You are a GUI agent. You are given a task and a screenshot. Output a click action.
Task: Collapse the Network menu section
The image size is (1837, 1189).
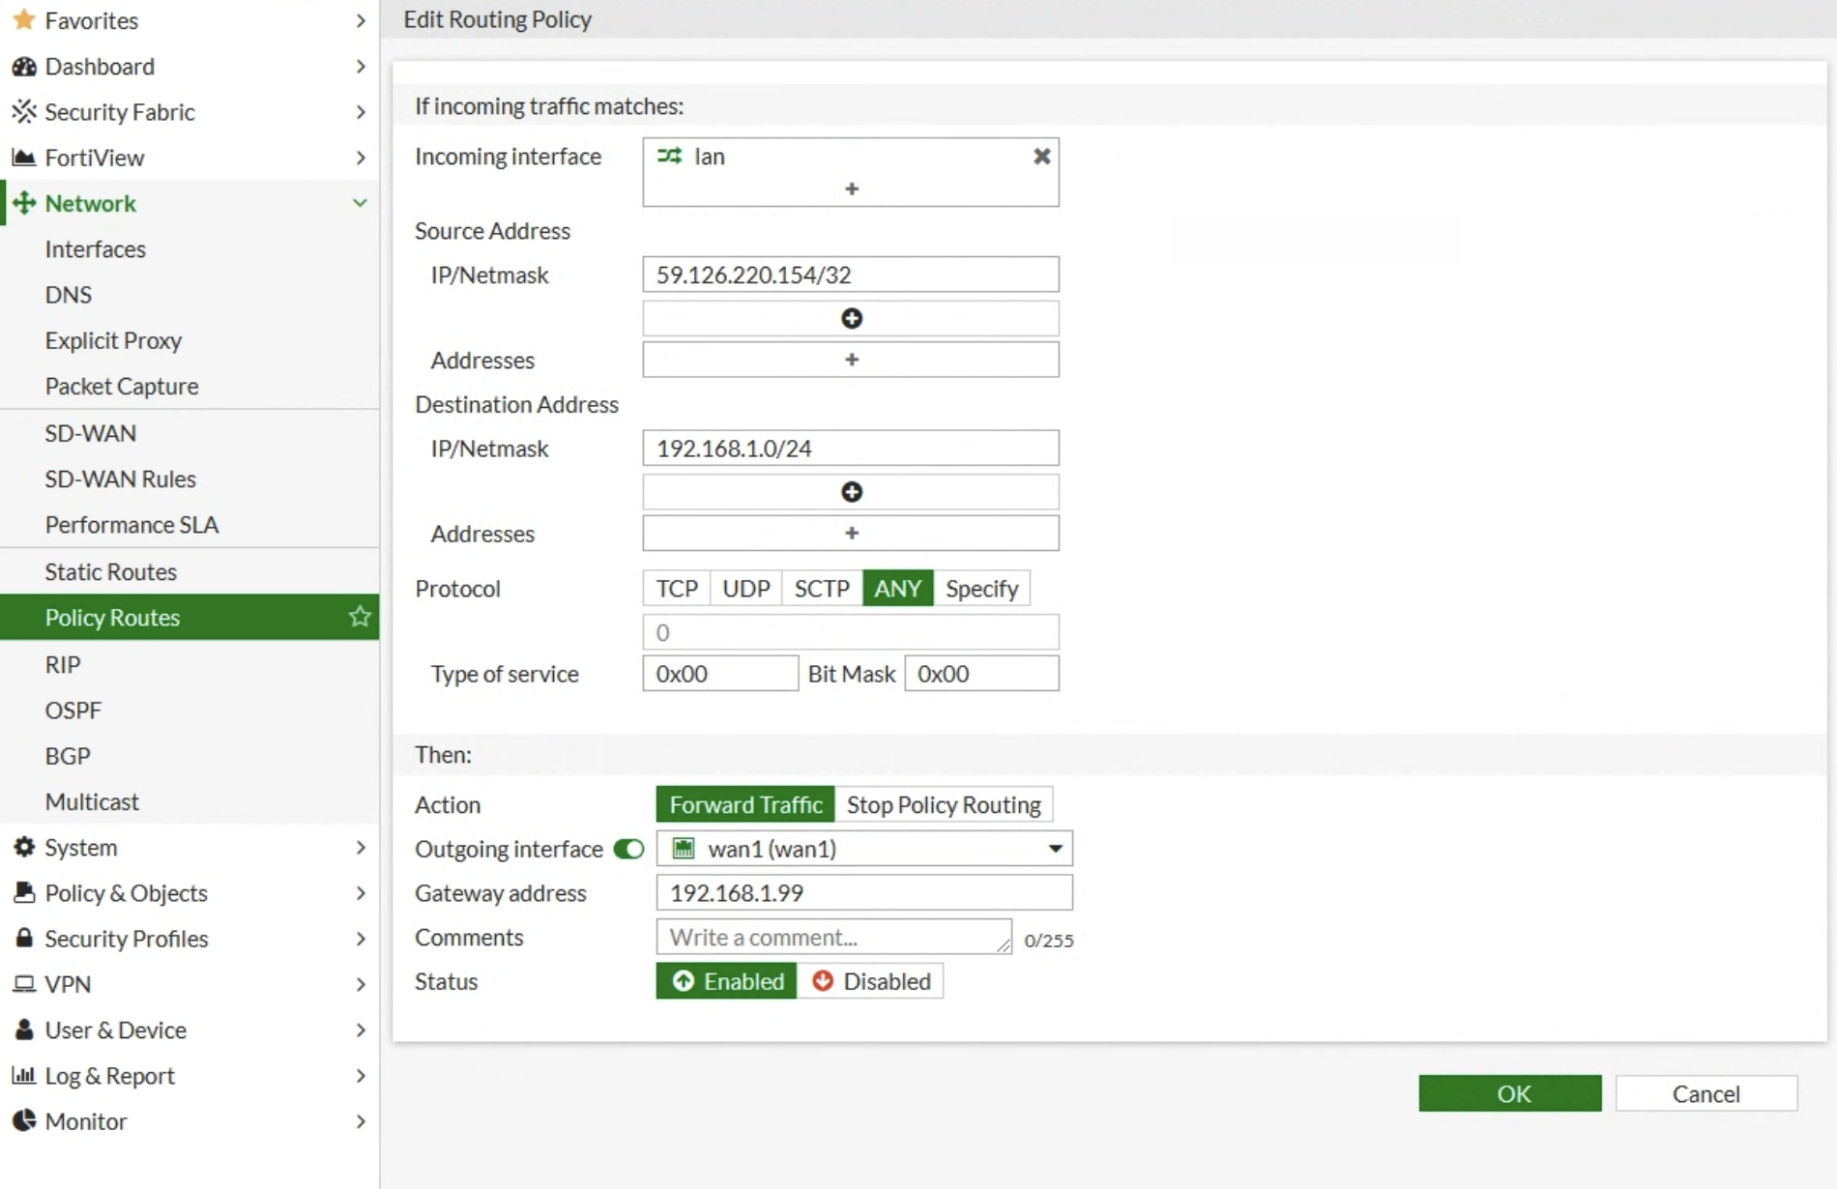[360, 203]
